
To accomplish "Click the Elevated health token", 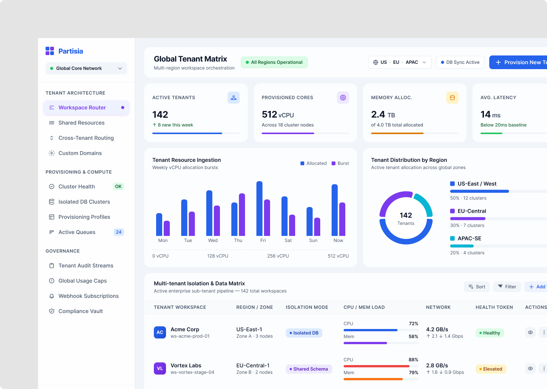I will [491, 369].
